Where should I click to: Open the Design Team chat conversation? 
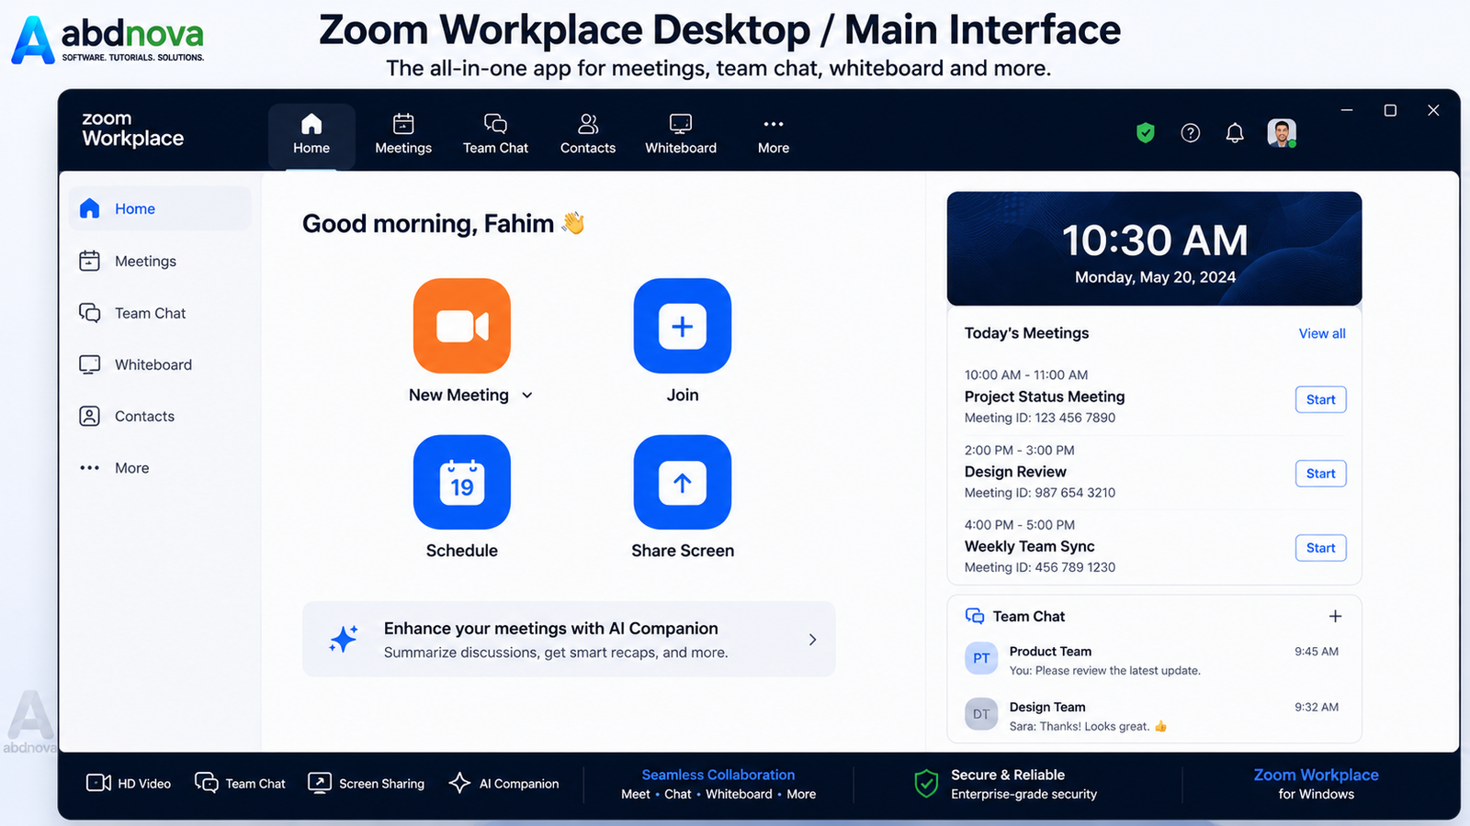[x=1154, y=716]
